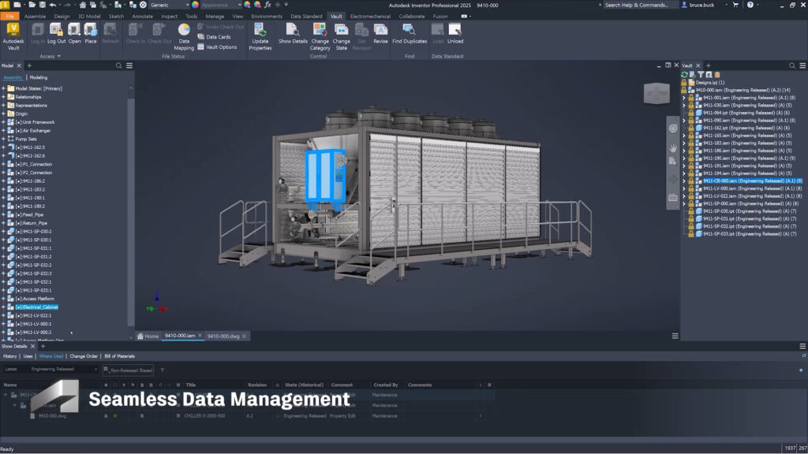808x454 pixels.
Task: Expand the Electrical_Cabinet tree node
Action: click(3, 307)
